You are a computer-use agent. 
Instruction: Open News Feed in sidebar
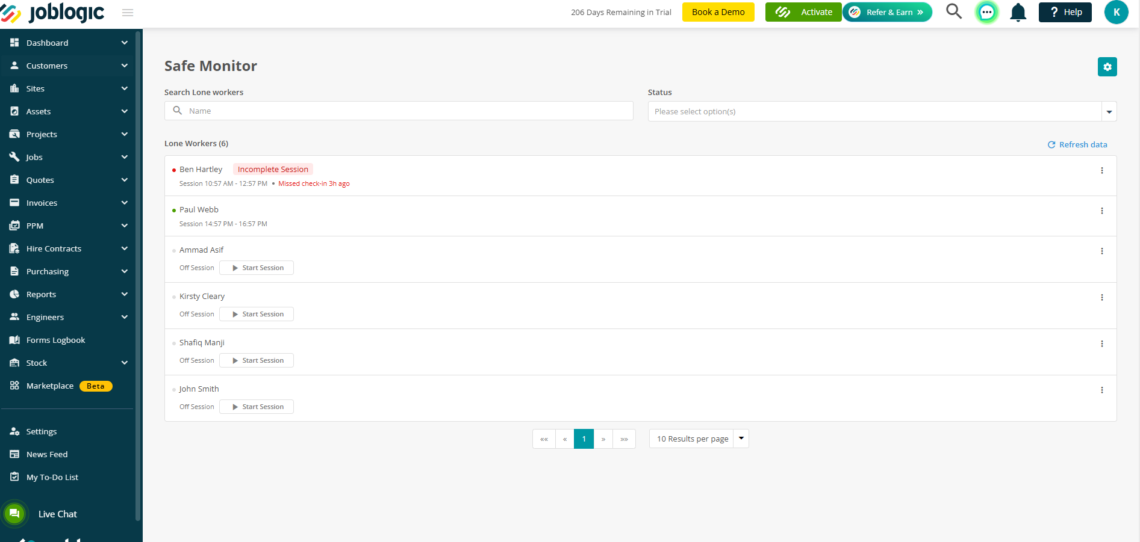coord(46,454)
